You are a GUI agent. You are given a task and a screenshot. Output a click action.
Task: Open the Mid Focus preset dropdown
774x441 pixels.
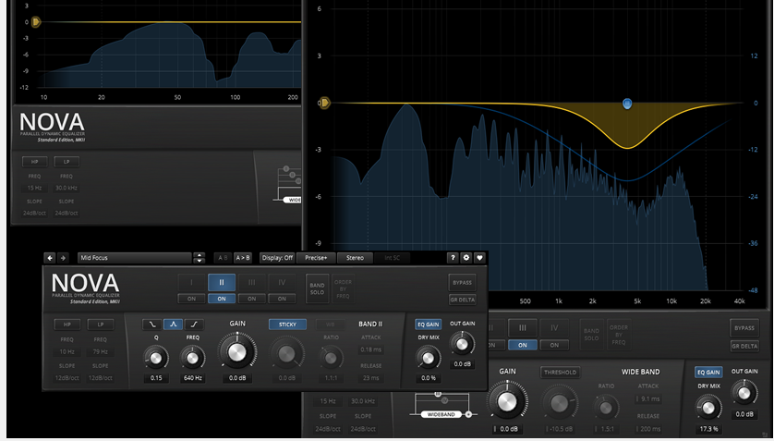click(x=140, y=258)
